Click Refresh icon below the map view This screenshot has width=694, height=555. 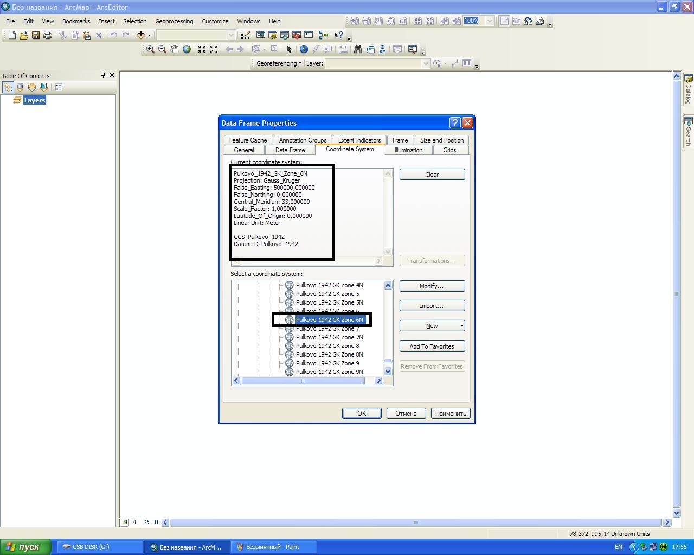[x=147, y=522]
